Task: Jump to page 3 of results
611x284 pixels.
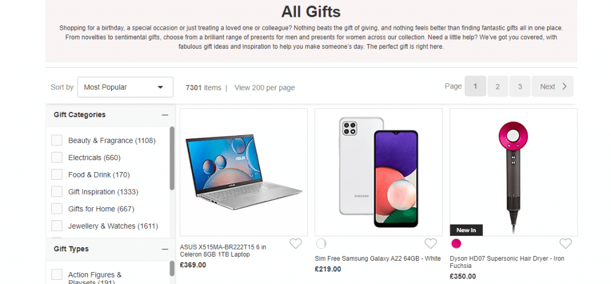Action: 520,86
